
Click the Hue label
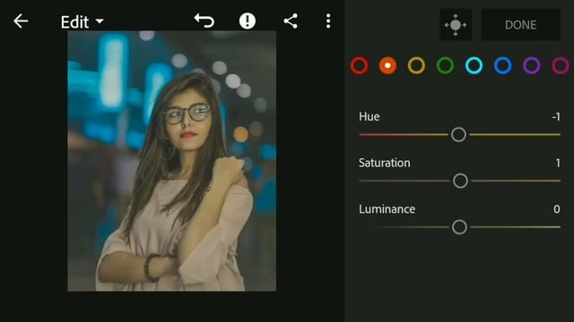[x=369, y=116]
